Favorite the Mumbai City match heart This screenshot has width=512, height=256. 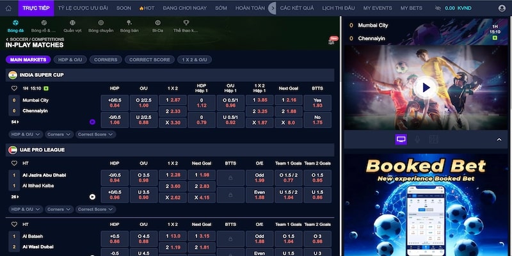tap(14, 88)
